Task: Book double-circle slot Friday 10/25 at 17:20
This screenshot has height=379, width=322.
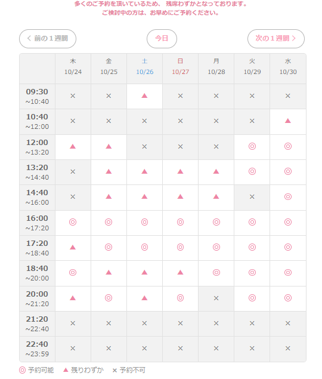Action: point(109,248)
